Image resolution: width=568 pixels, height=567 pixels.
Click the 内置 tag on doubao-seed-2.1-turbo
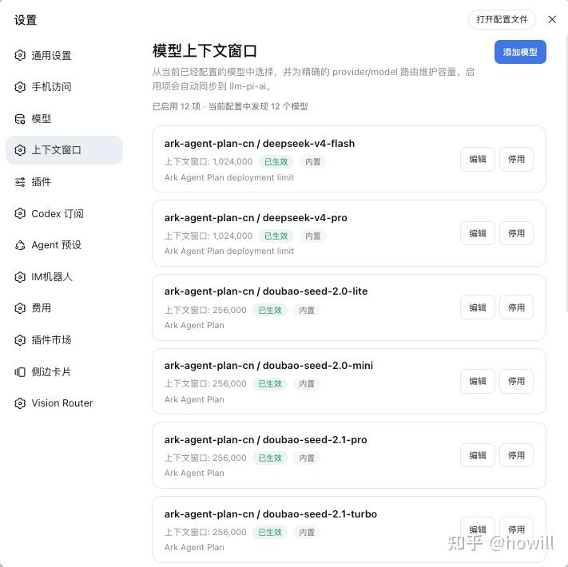click(307, 532)
